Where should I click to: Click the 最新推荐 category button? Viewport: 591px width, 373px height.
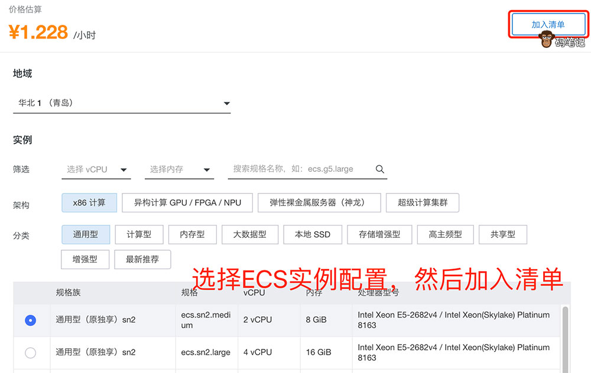[x=142, y=259]
